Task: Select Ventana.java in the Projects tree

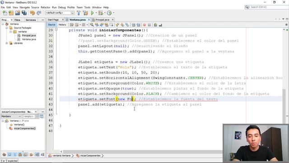Action: pyautogui.click(x=29, y=39)
